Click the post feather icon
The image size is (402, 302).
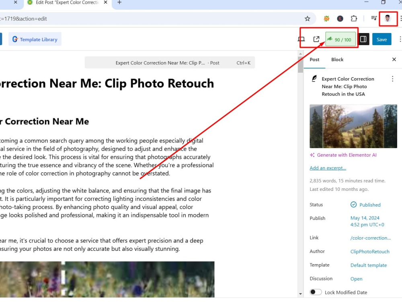(x=314, y=79)
